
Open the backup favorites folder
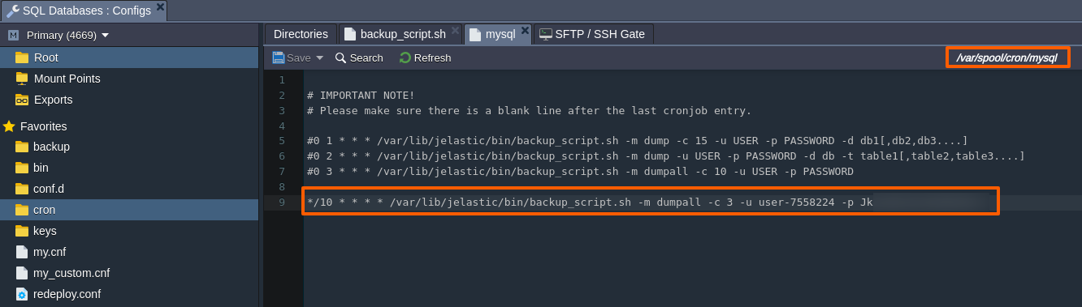pos(51,147)
